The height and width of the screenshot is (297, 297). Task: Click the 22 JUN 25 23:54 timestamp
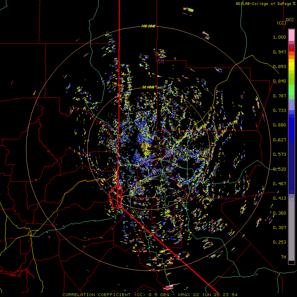[x=215, y=295]
